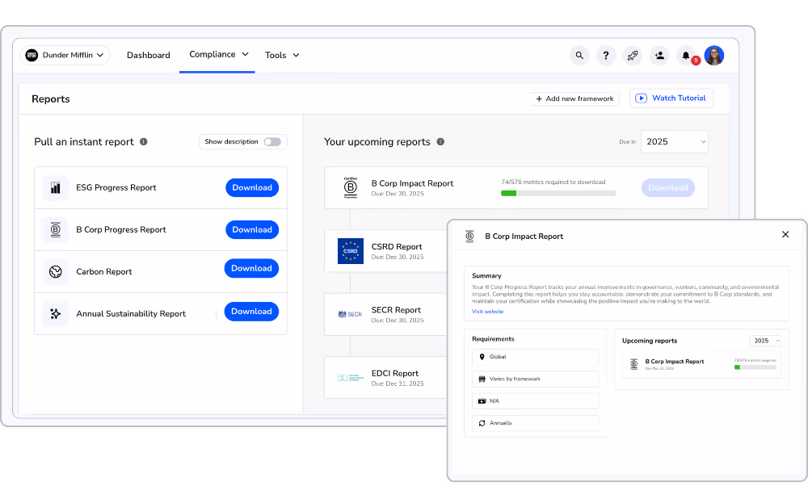Select the Compliance tab label

point(213,54)
